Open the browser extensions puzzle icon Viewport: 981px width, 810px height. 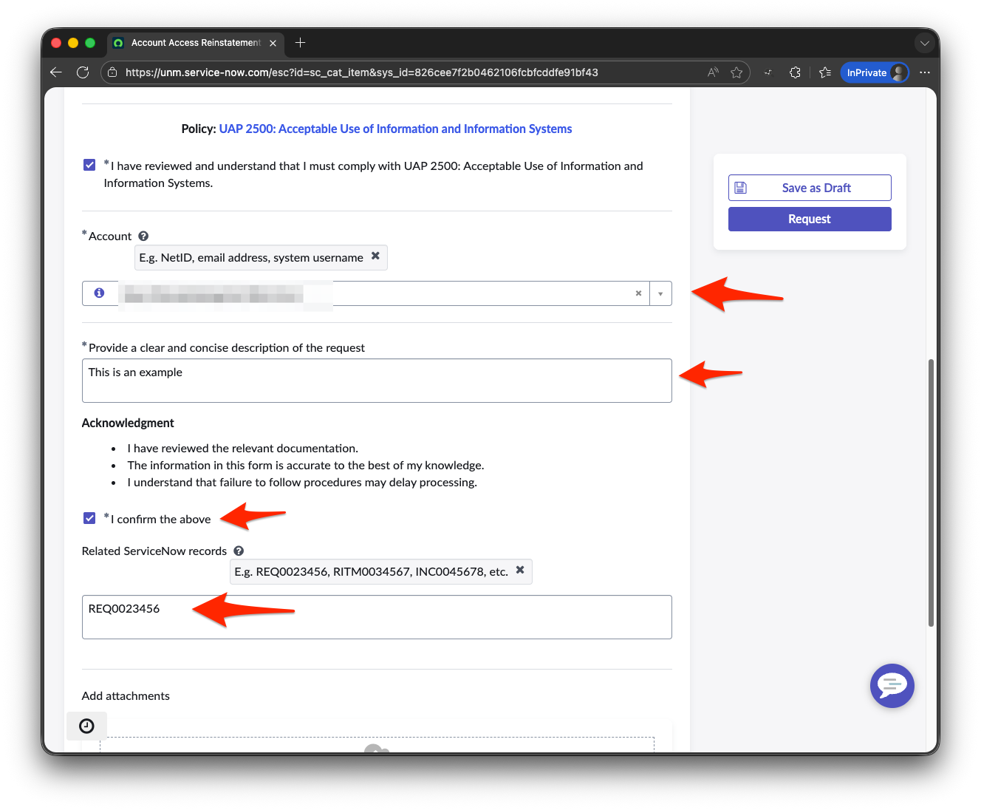795,72
